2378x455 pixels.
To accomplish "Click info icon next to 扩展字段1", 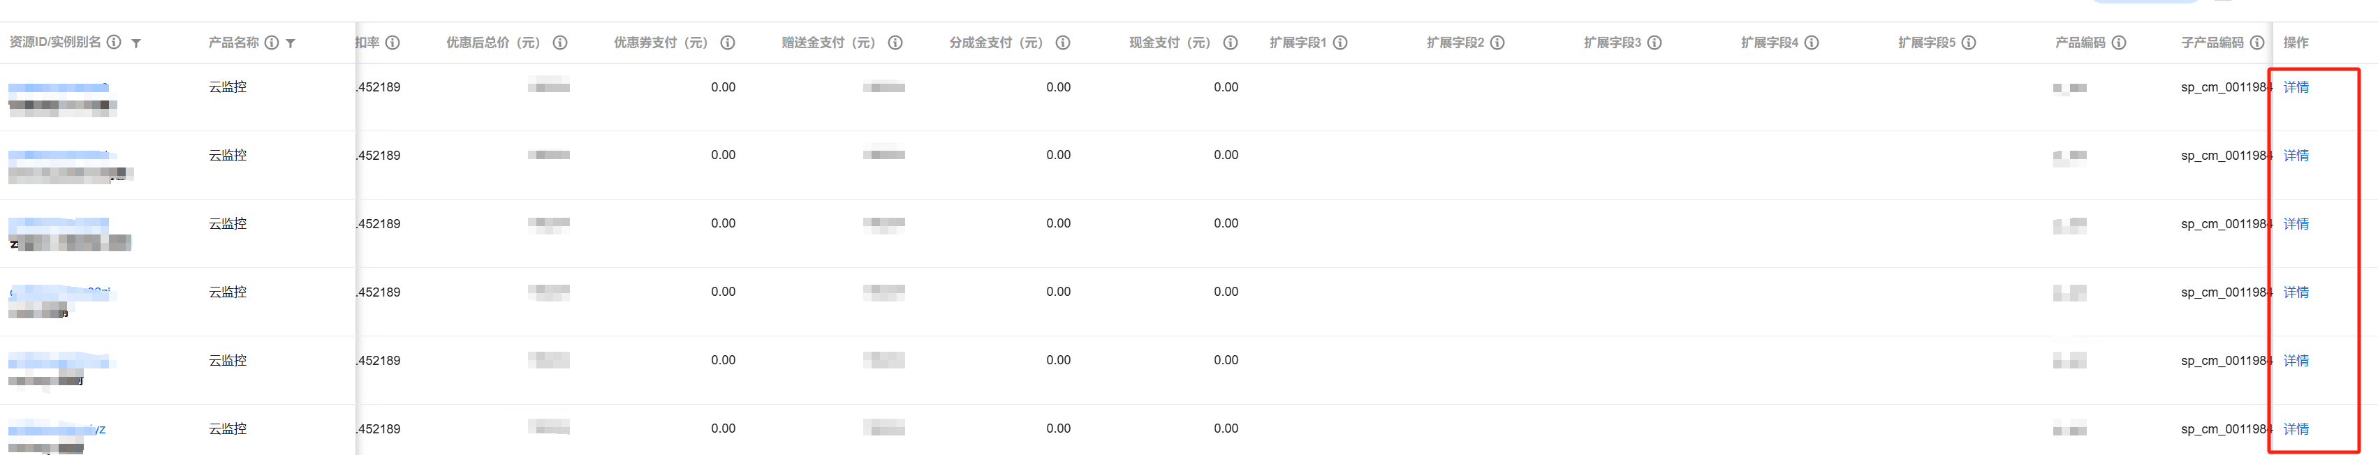I will (1340, 43).
